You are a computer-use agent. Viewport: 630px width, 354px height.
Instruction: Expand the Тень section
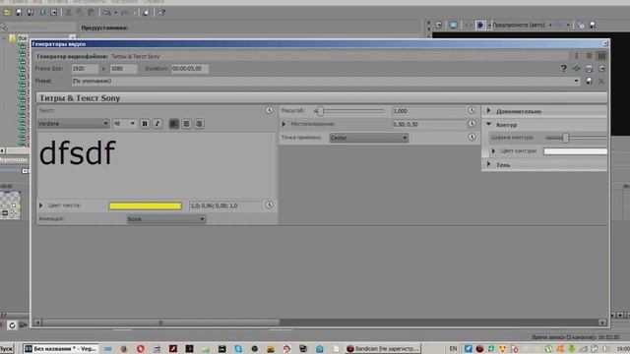click(x=488, y=164)
